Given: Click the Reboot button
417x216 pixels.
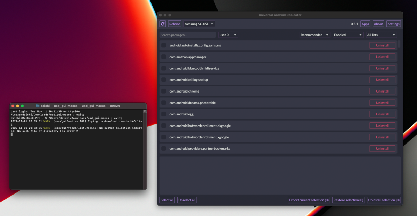Looking at the screenshot, I should pos(174,24).
